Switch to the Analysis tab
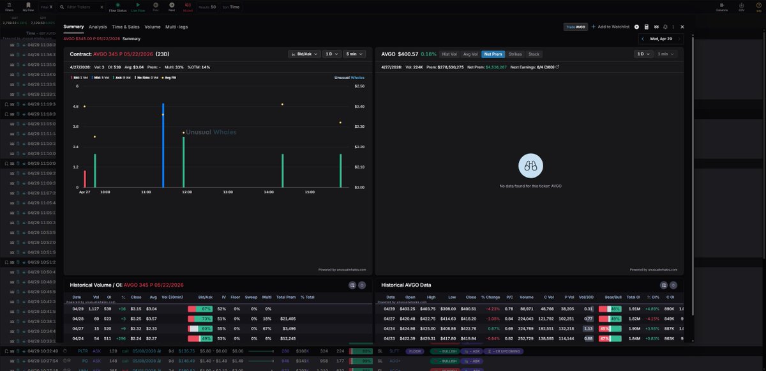Image resolution: width=766 pixels, height=371 pixels. point(98,27)
